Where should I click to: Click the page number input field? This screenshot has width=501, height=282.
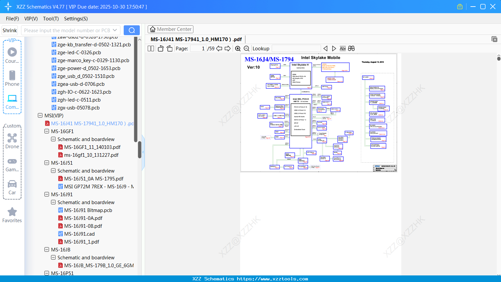click(198, 49)
